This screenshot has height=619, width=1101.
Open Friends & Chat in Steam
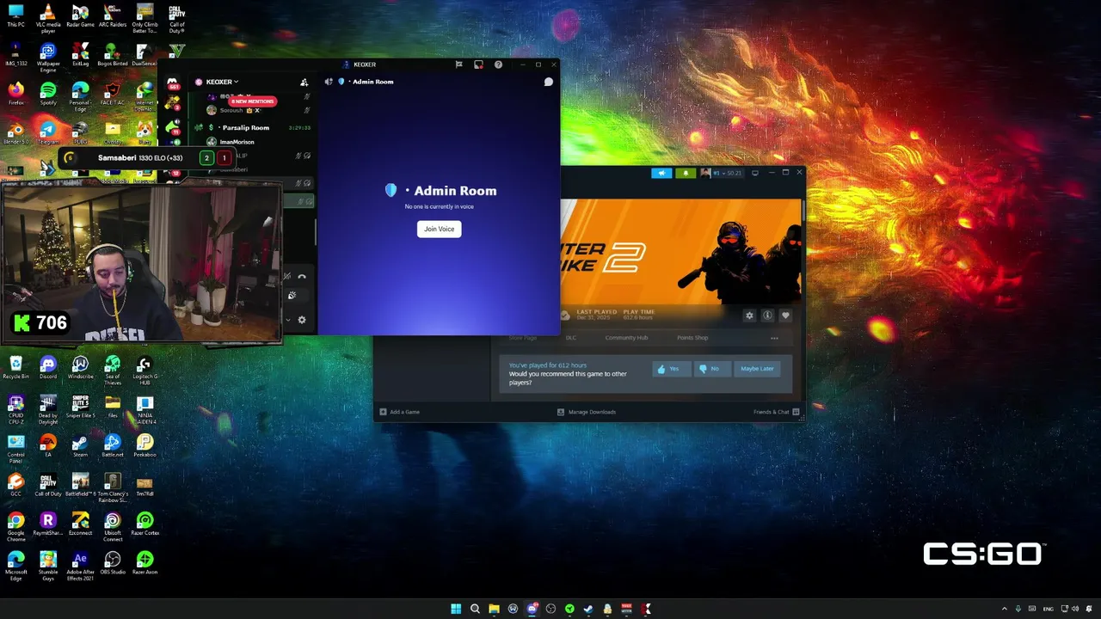[x=776, y=412]
